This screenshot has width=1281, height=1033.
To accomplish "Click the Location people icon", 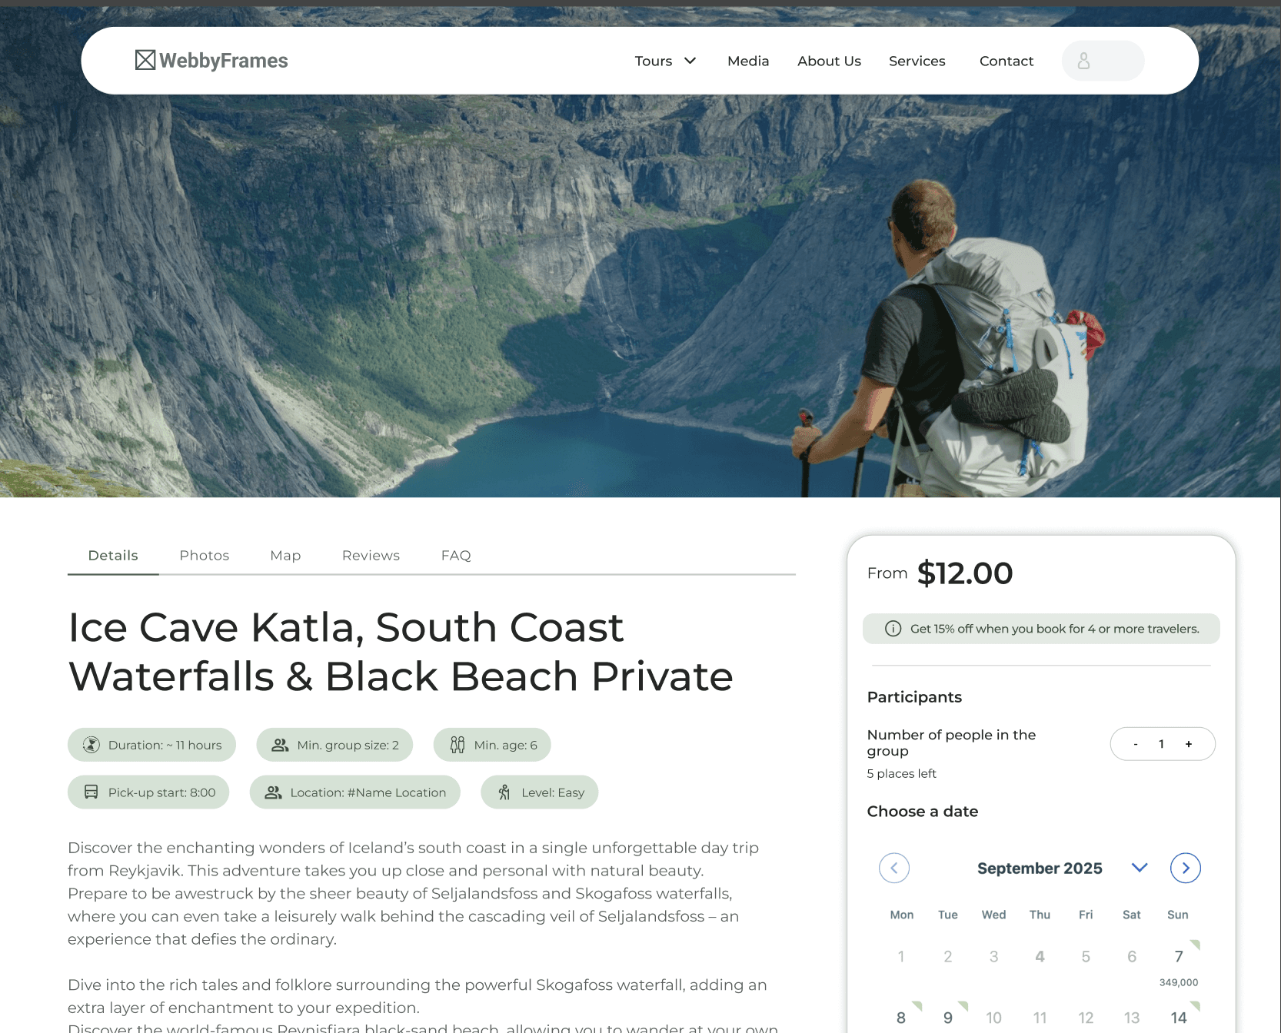I will click(x=273, y=792).
